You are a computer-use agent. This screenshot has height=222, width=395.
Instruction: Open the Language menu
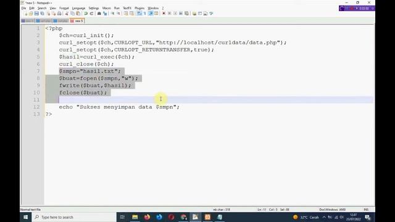tap(78, 8)
